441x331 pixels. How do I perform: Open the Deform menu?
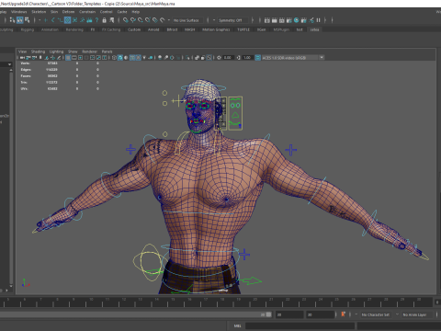pyautogui.click(x=68, y=12)
